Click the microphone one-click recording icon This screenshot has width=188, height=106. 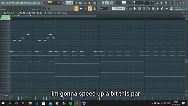point(166,3)
